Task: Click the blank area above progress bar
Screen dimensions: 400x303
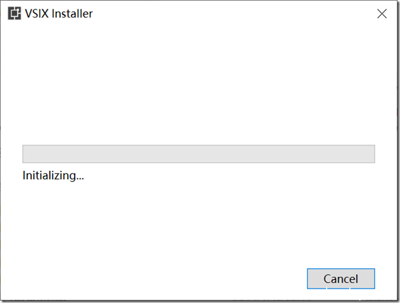Action: click(198, 88)
